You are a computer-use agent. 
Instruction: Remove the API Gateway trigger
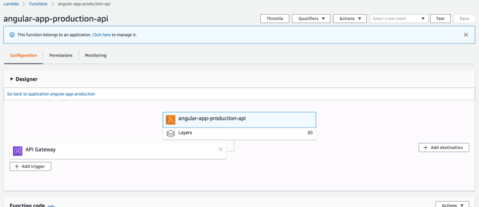pyautogui.click(x=220, y=149)
